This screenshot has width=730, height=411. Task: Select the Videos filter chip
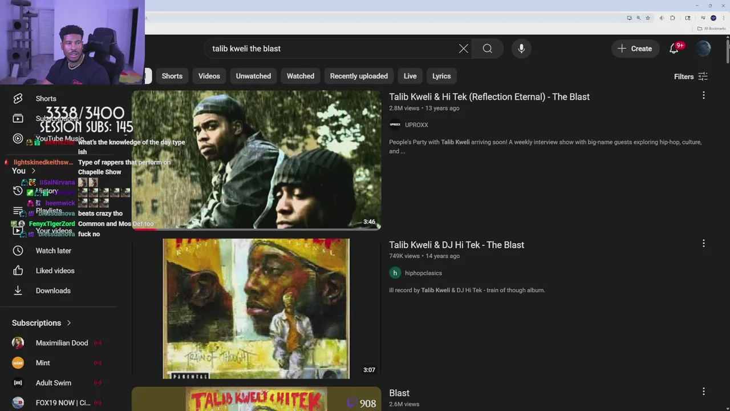point(209,76)
